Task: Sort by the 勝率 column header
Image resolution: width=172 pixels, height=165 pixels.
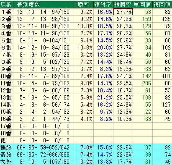Action: click(x=84, y=5)
